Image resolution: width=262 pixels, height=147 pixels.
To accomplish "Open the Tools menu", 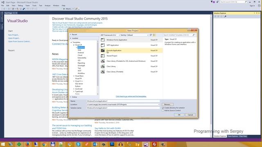I will [x=34, y=5].
